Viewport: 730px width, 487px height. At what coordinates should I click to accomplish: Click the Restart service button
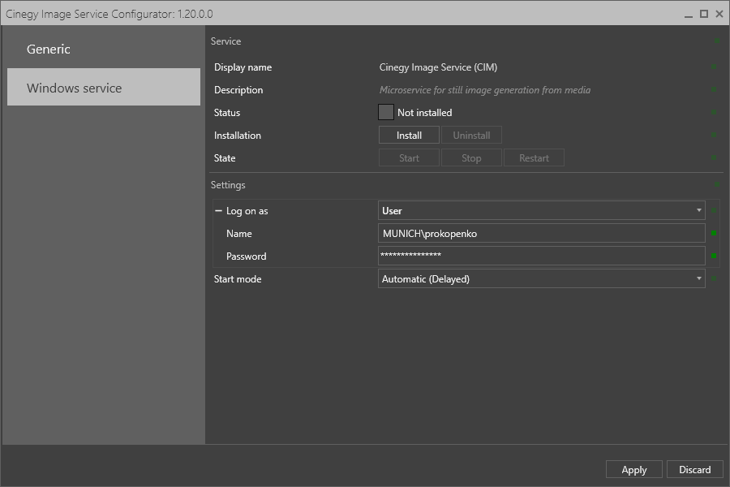534,158
